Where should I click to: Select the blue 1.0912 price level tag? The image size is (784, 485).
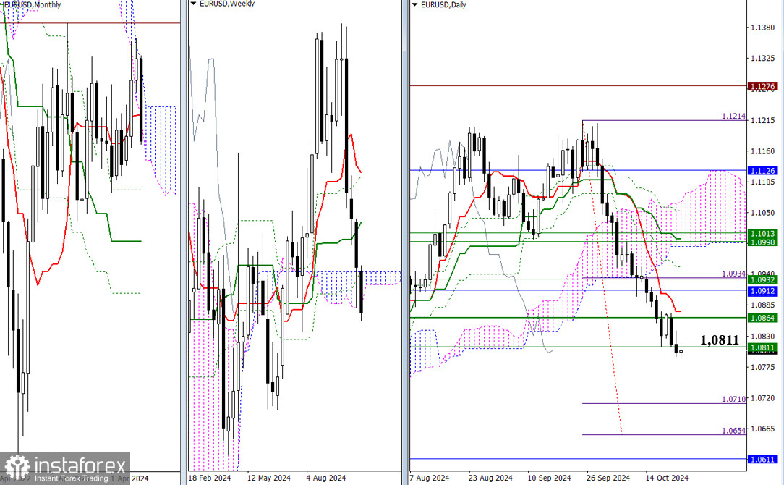pos(762,291)
